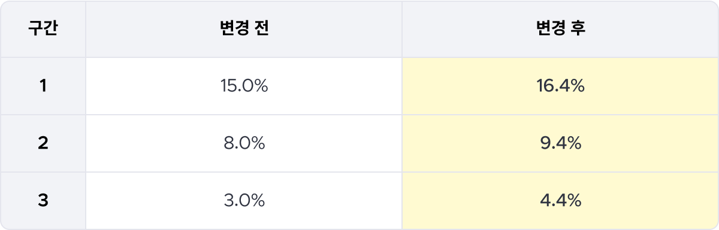Viewport: 719px width, 230px height.
Task: Click the divider line between 16.4% and 9.4%
Action: (560, 115)
